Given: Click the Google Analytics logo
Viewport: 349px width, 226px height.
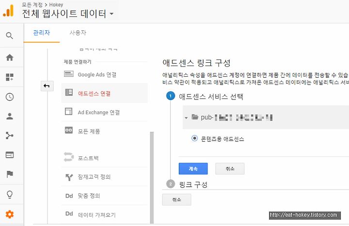Looking at the screenshot, I should point(8,11).
